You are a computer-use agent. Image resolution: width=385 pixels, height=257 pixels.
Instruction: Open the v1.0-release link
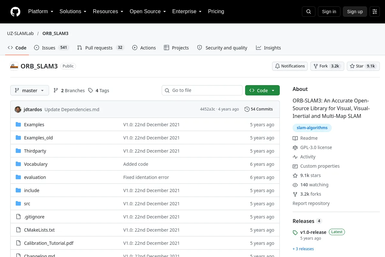(313, 232)
